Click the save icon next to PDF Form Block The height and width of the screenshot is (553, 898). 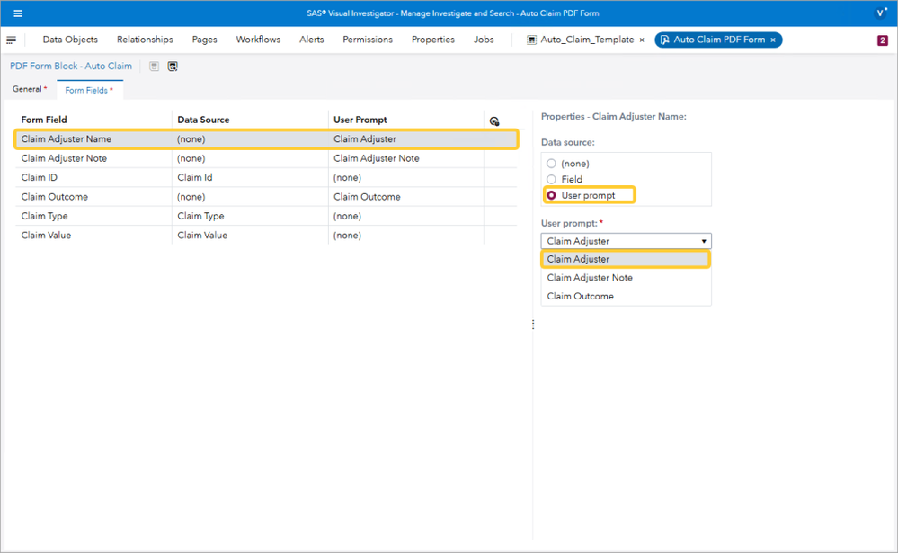pyautogui.click(x=154, y=67)
